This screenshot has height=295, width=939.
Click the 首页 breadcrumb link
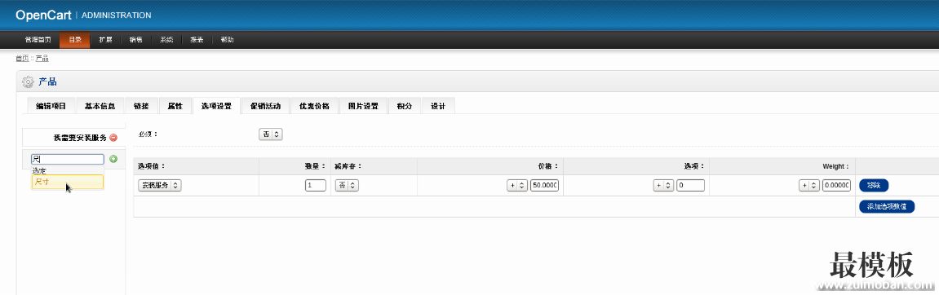click(22, 58)
